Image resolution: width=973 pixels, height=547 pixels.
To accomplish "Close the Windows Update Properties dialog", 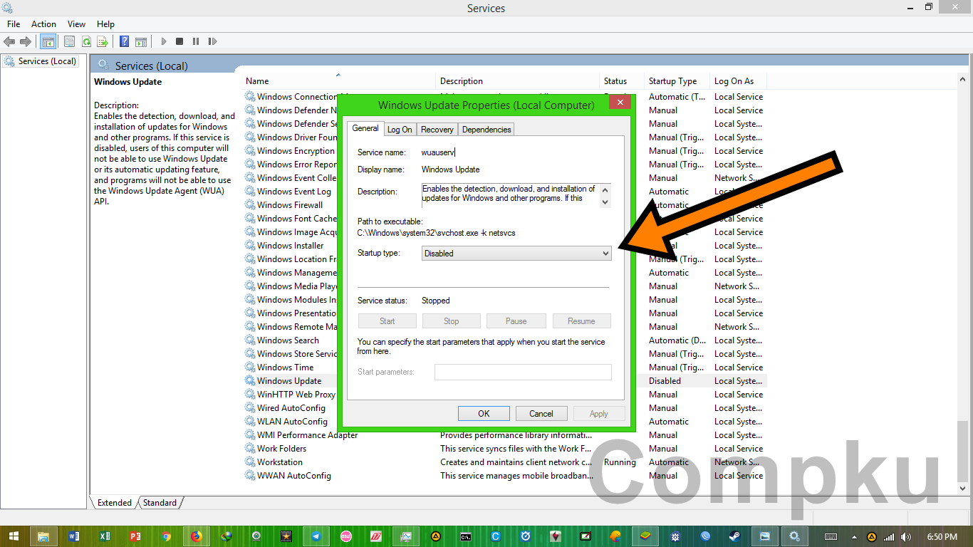I will pos(620,103).
